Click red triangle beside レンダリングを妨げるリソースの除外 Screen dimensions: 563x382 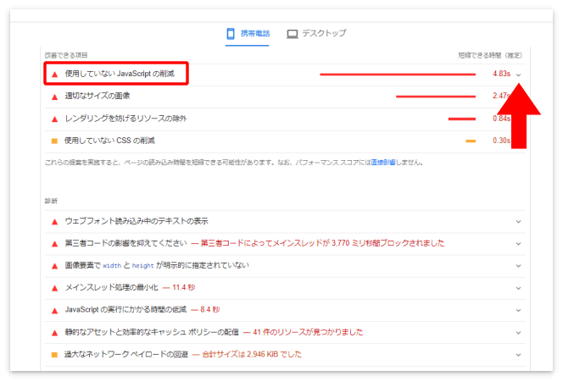pos(54,119)
